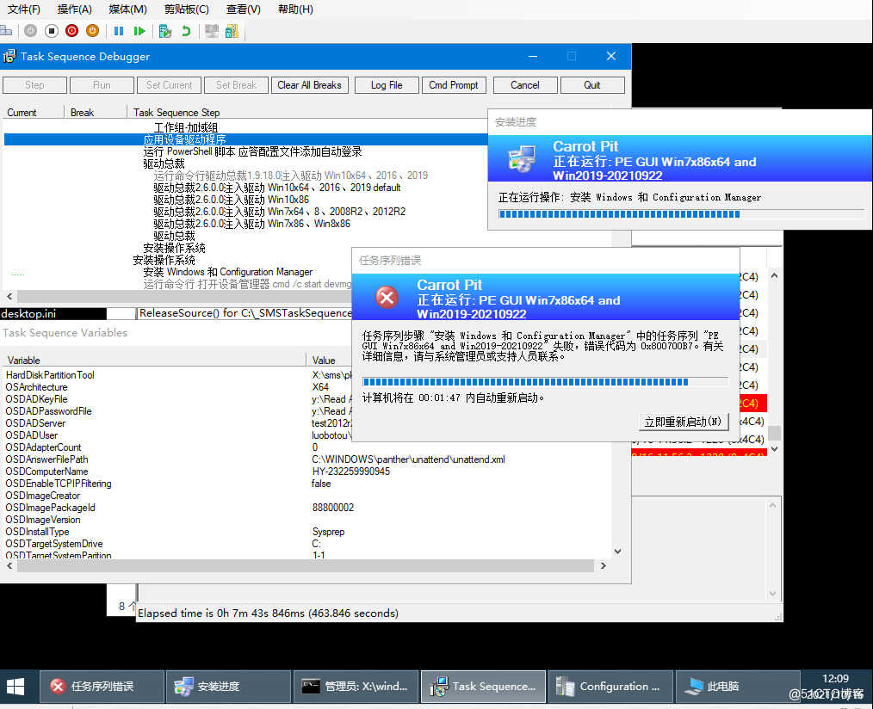Launch the Cmd Prompt button
This screenshot has height=709, width=873.
click(x=454, y=85)
